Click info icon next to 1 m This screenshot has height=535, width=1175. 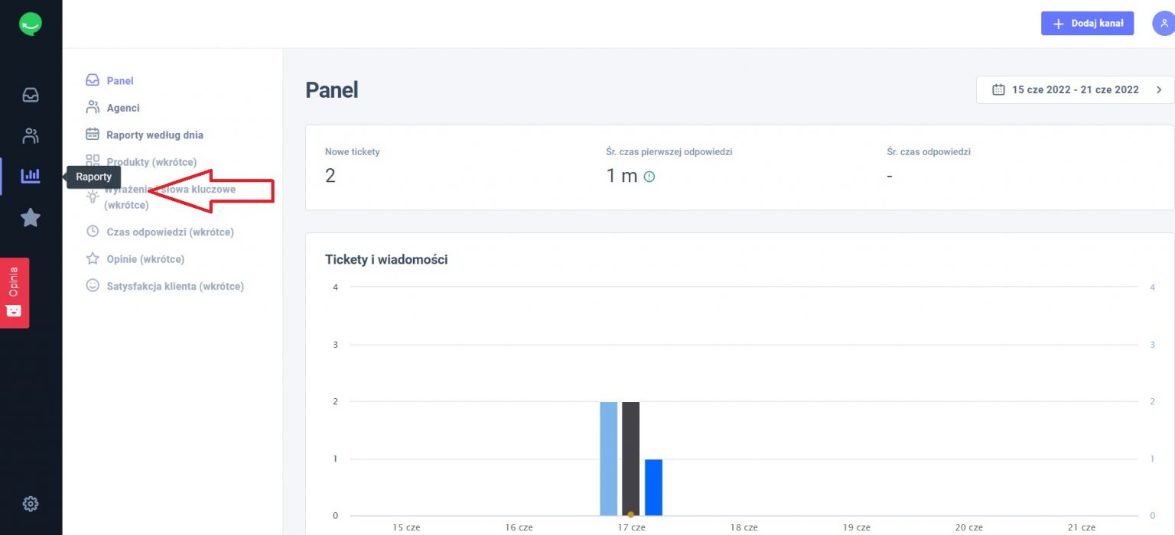(x=649, y=177)
